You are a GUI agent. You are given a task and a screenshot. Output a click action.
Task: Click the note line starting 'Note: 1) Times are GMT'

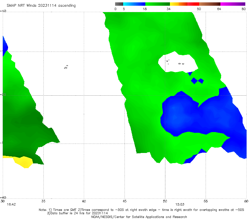141,210
